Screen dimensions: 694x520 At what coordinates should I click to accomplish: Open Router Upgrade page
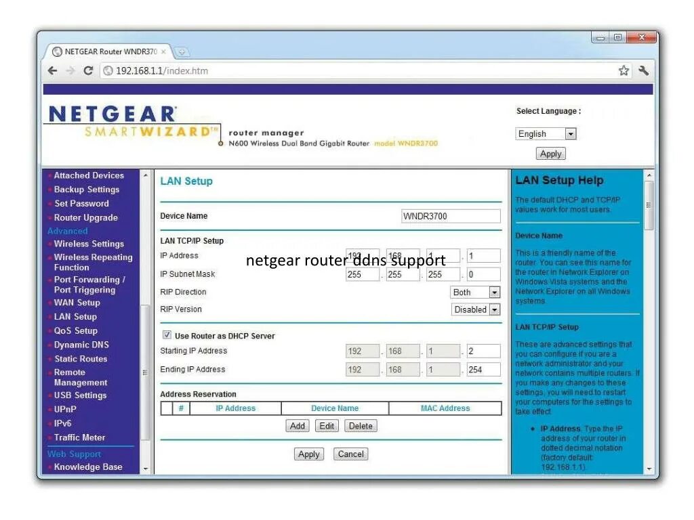click(86, 218)
